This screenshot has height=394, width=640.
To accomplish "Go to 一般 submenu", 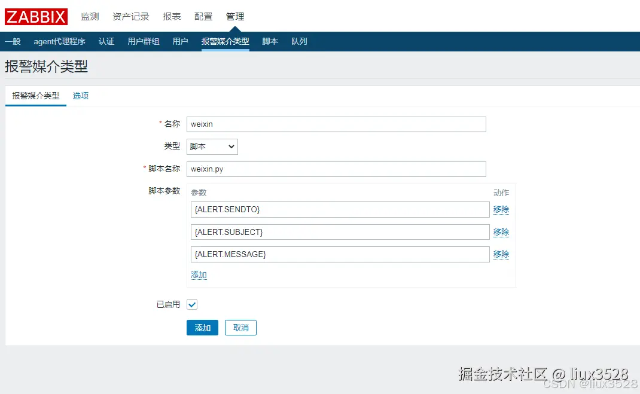I will (13, 41).
